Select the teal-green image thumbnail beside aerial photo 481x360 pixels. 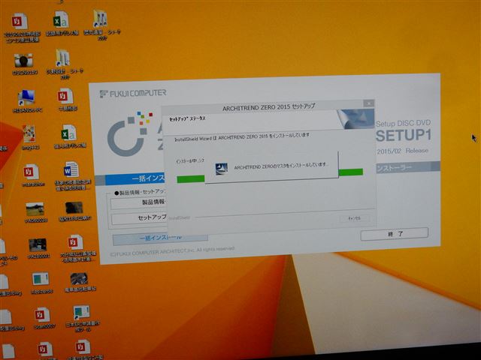pyautogui.click(x=41, y=280)
